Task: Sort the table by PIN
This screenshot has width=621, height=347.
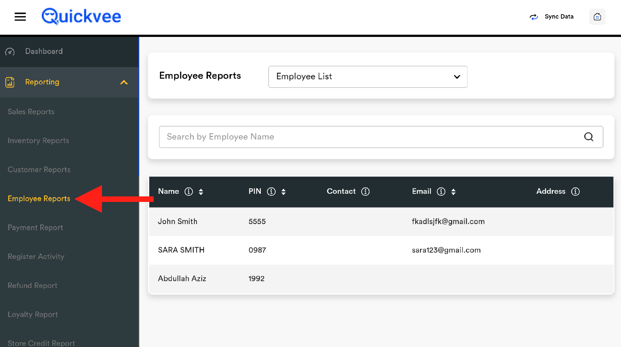Action: [283, 192]
